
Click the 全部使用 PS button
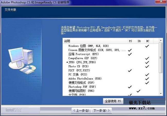(x=113, y=101)
